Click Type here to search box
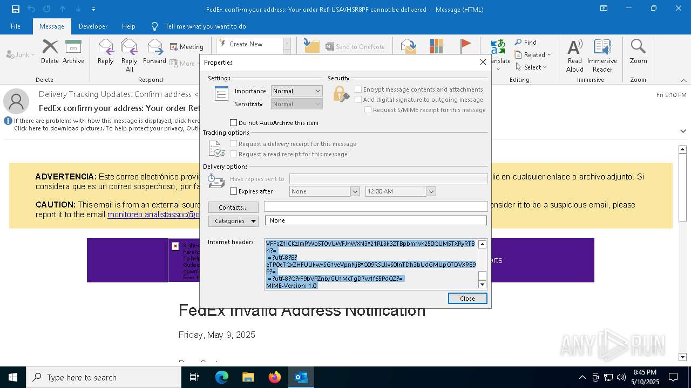 coord(104,377)
